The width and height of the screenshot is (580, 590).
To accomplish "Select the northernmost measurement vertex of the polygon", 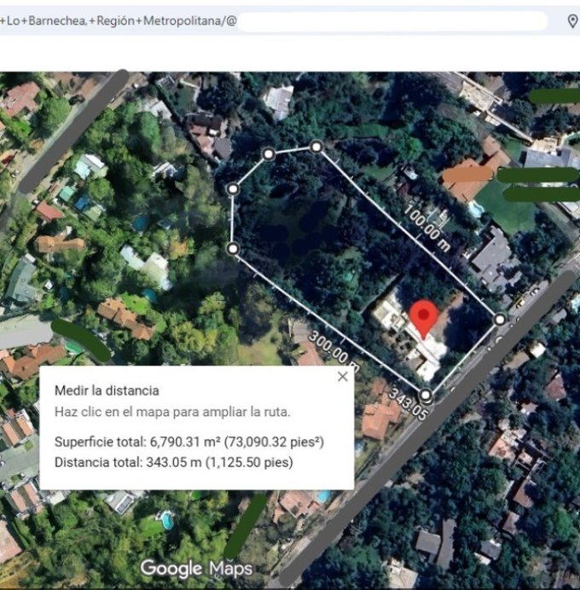I will pos(316,147).
